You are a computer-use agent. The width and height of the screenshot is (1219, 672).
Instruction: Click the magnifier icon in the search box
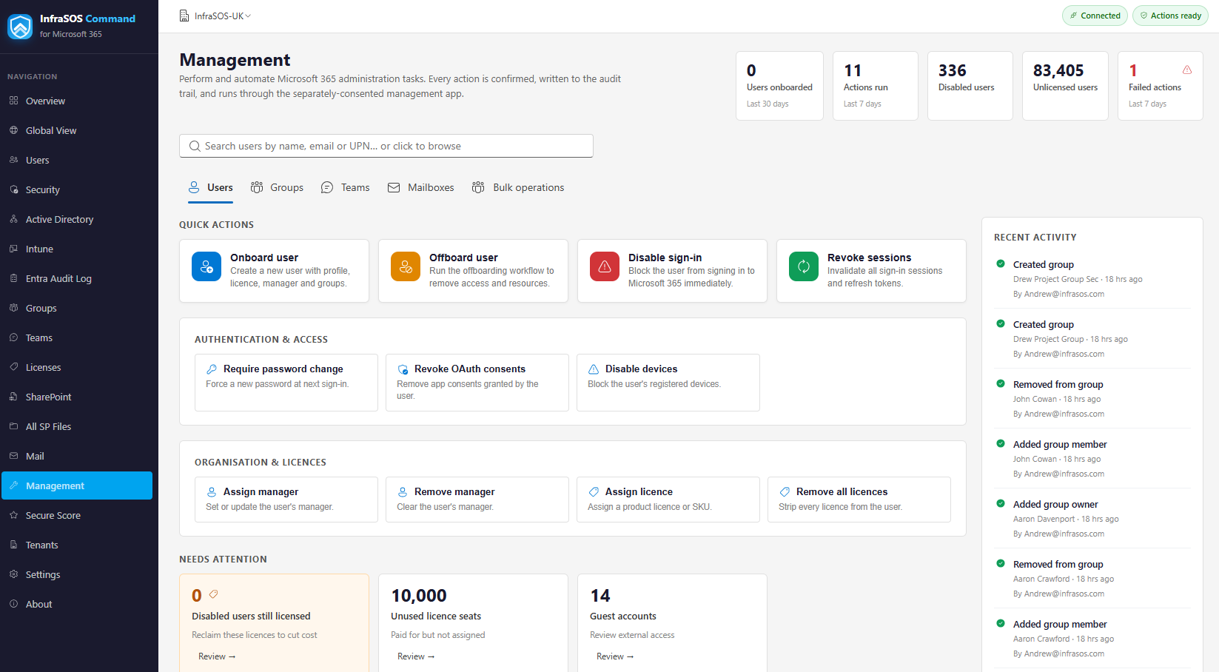coord(195,146)
